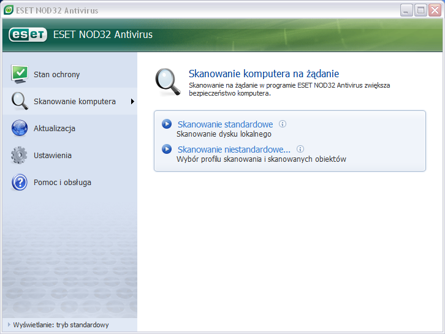The width and height of the screenshot is (445, 334).
Task: Maximize the ESET NOD32 window
Action: [x=420, y=10]
